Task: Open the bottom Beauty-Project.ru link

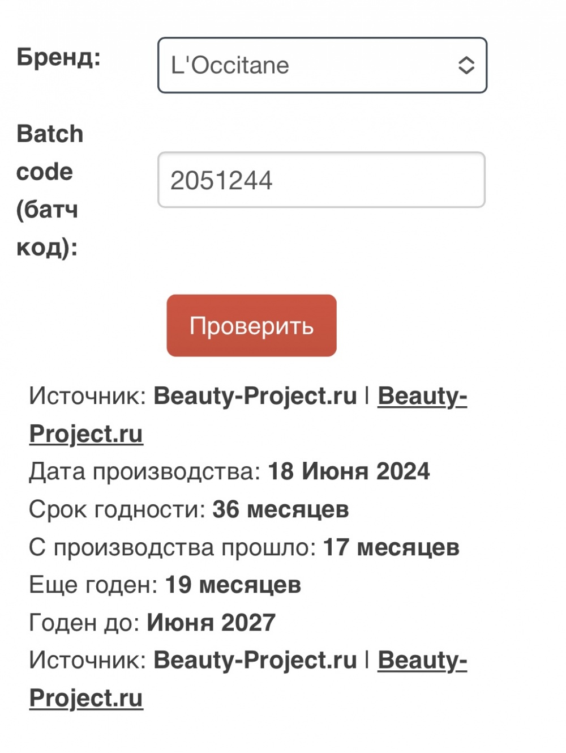Action: 423,660
